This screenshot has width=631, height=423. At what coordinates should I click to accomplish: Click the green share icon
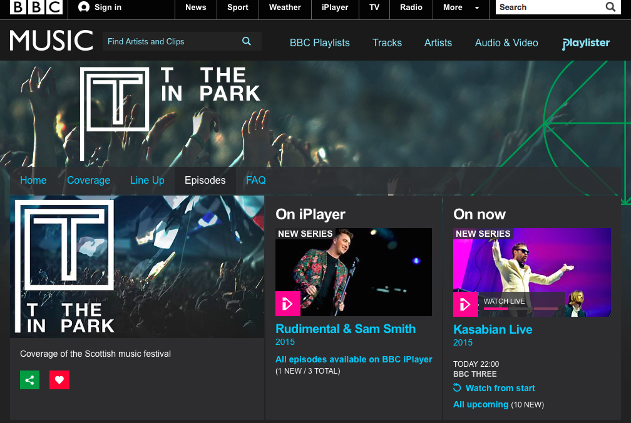pyautogui.click(x=30, y=380)
